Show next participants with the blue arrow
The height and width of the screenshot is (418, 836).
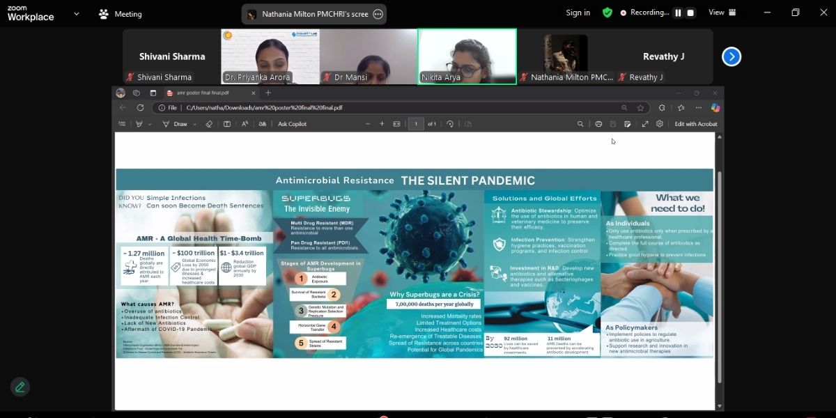pos(731,56)
